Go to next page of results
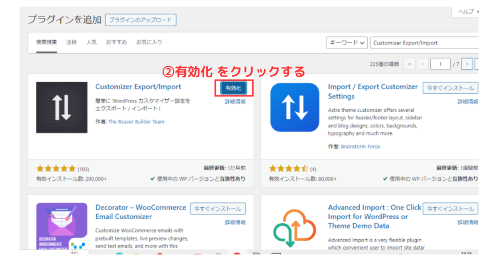 pos(467,64)
